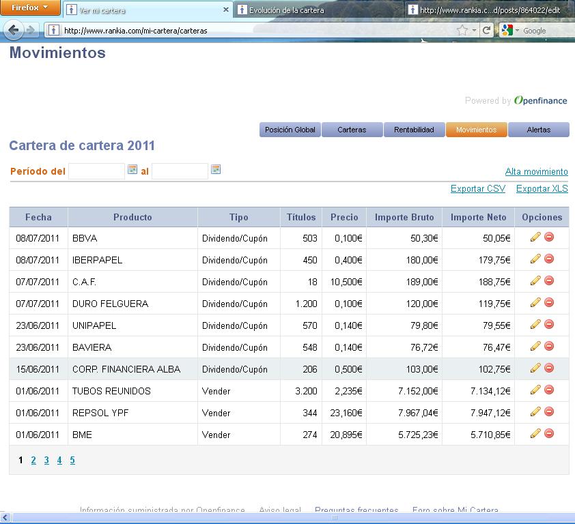Go back with the browser back arrow
This screenshot has height=524, width=575.
[x=14, y=30]
